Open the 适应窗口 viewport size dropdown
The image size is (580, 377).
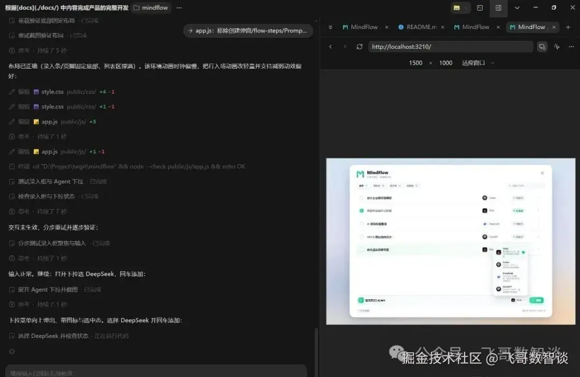tap(478, 63)
